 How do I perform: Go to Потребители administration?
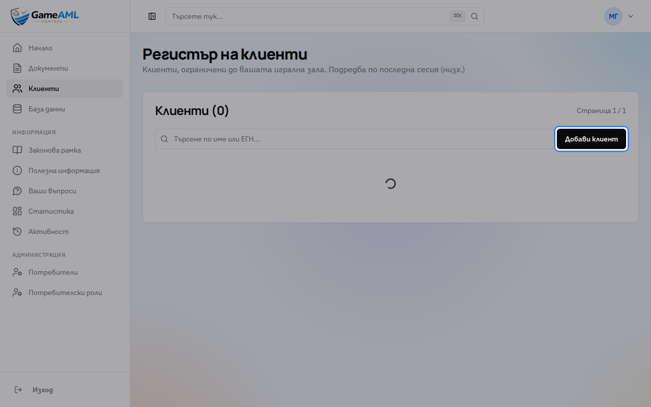tap(65, 272)
